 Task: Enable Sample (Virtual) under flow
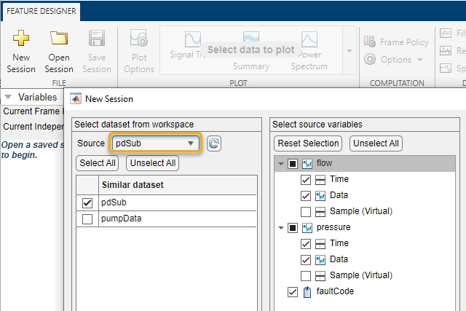tap(306, 211)
